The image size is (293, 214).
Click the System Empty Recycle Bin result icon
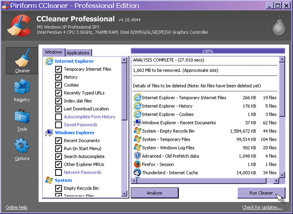[x=138, y=131]
